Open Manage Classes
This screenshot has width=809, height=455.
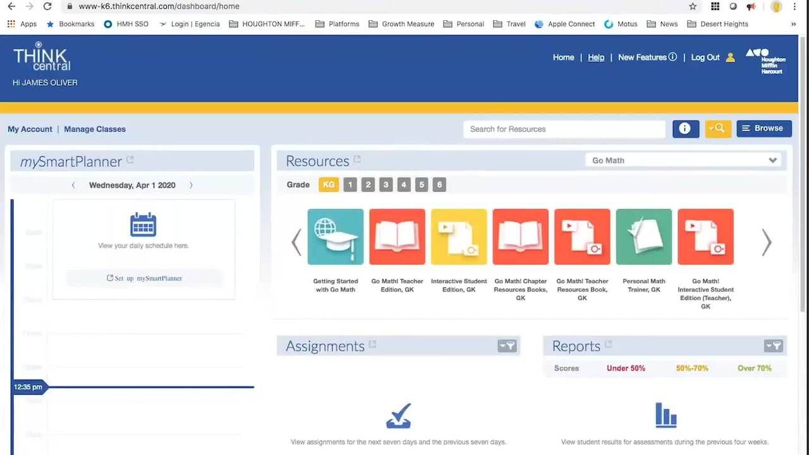tap(95, 129)
